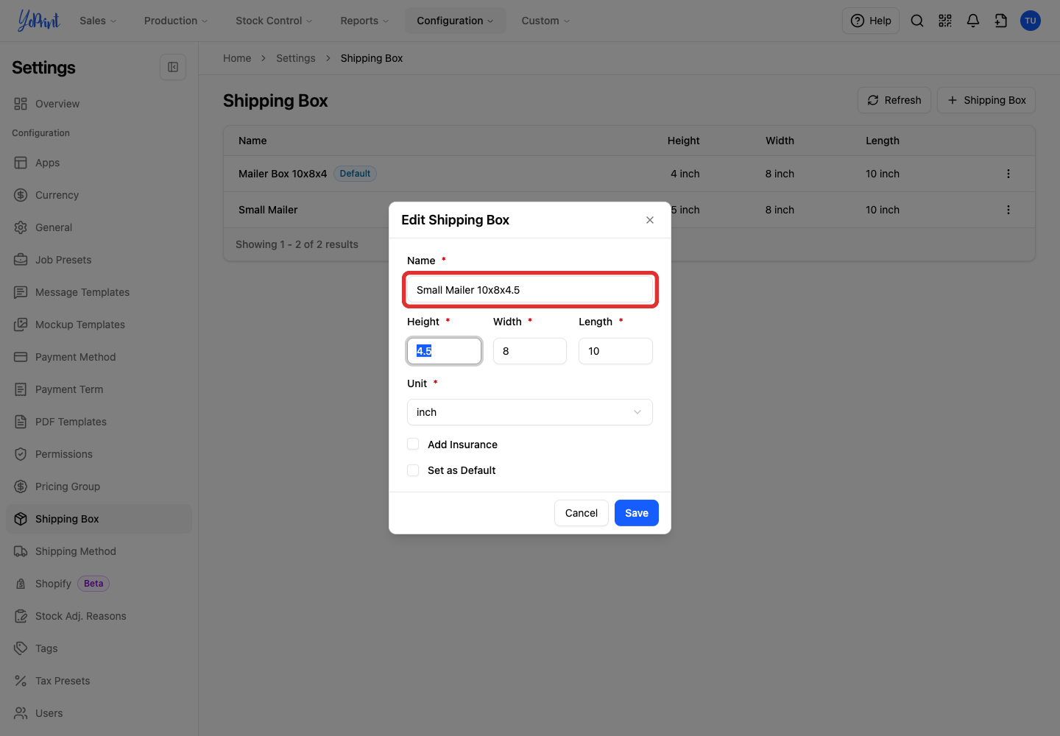Open Currency settings
The width and height of the screenshot is (1060, 736).
[99, 195]
